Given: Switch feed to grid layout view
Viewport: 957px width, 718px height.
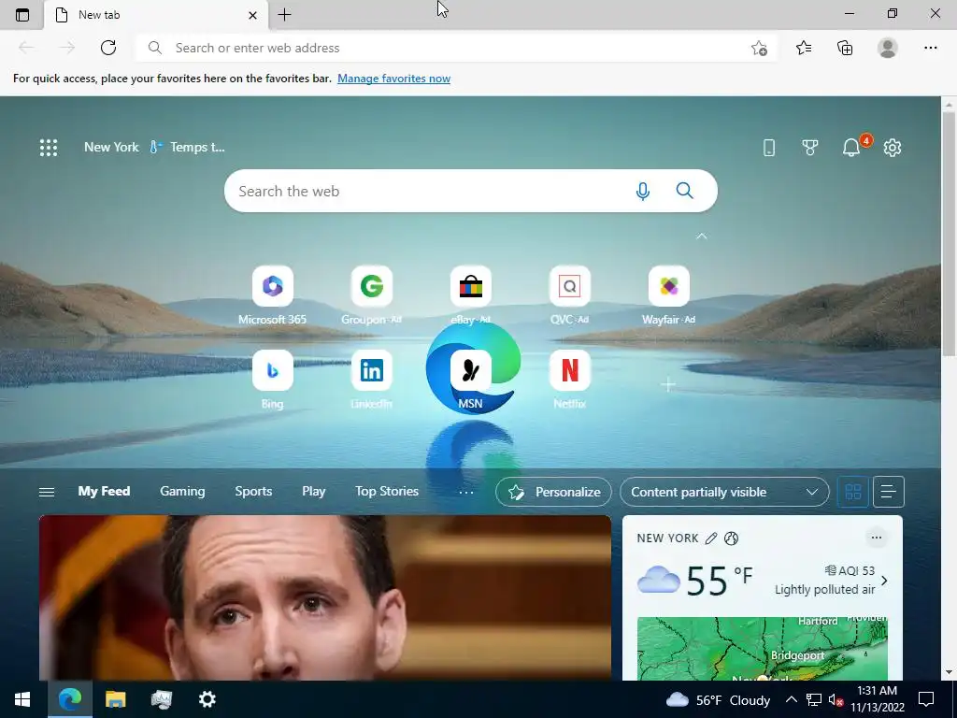Looking at the screenshot, I should pos(852,492).
